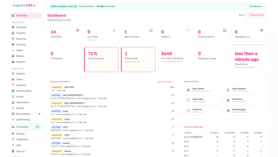The width and height of the screenshot is (278, 157).
Task: Open the Stock at Risk card
Action: [x=138, y=59]
